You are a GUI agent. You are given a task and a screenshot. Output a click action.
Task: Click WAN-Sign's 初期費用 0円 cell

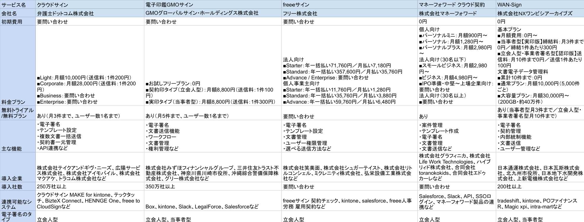540,21
